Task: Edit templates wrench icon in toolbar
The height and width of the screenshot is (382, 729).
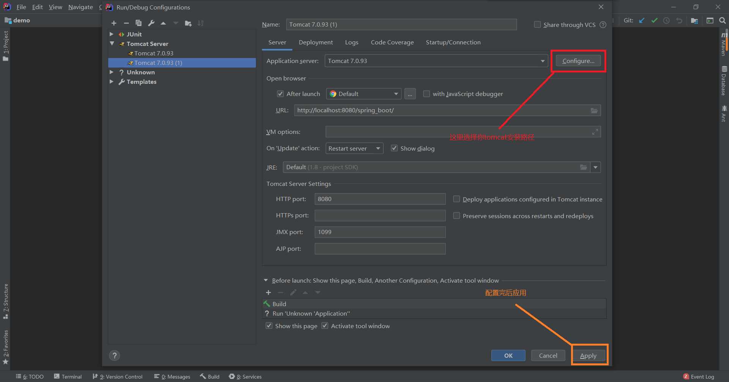Action: [151, 23]
